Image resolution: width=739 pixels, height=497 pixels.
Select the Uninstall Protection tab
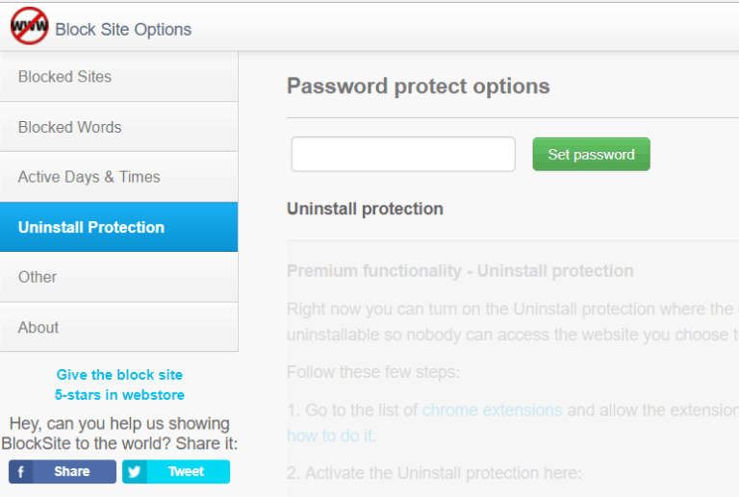[x=118, y=228]
